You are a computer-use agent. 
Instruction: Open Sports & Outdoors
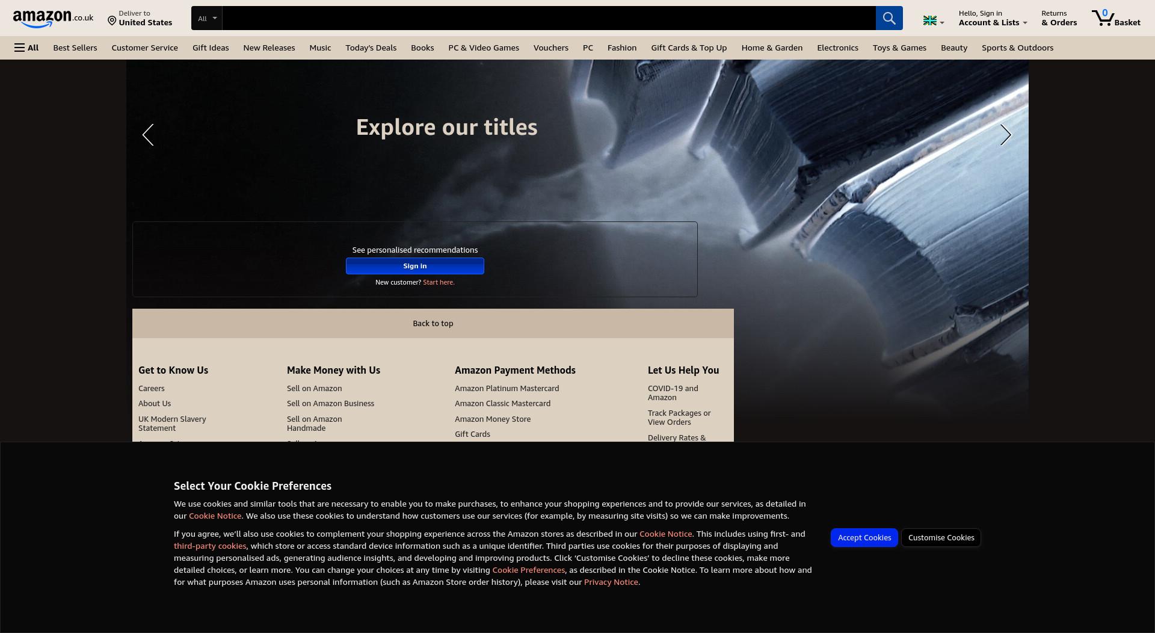pyautogui.click(x=1017, y=48)
